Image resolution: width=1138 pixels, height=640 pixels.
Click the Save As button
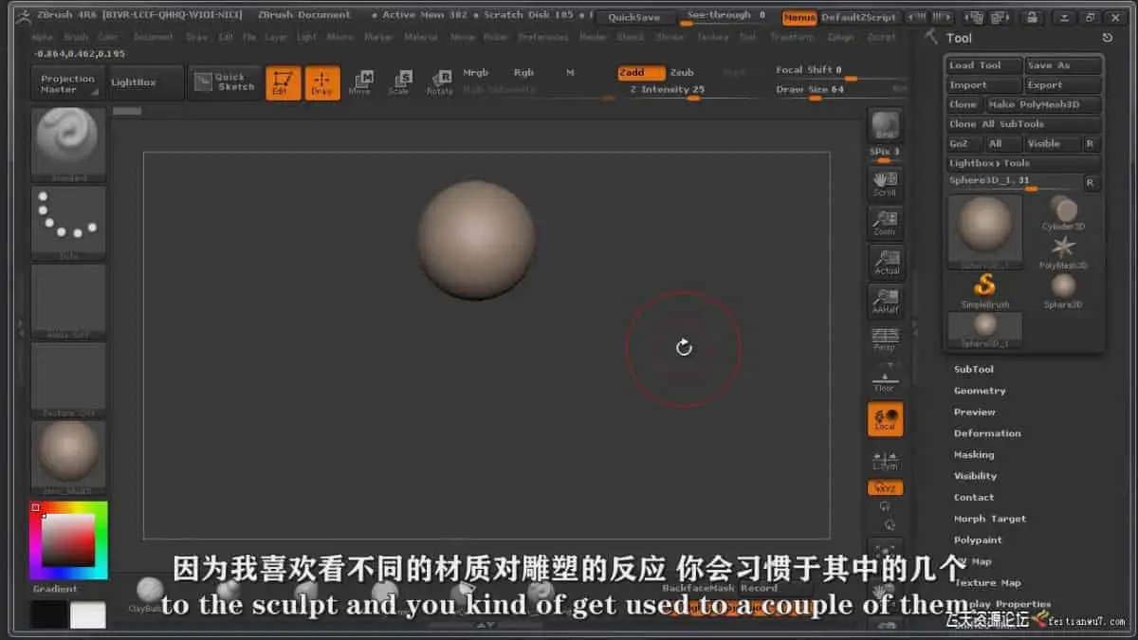coord(1063,65)
